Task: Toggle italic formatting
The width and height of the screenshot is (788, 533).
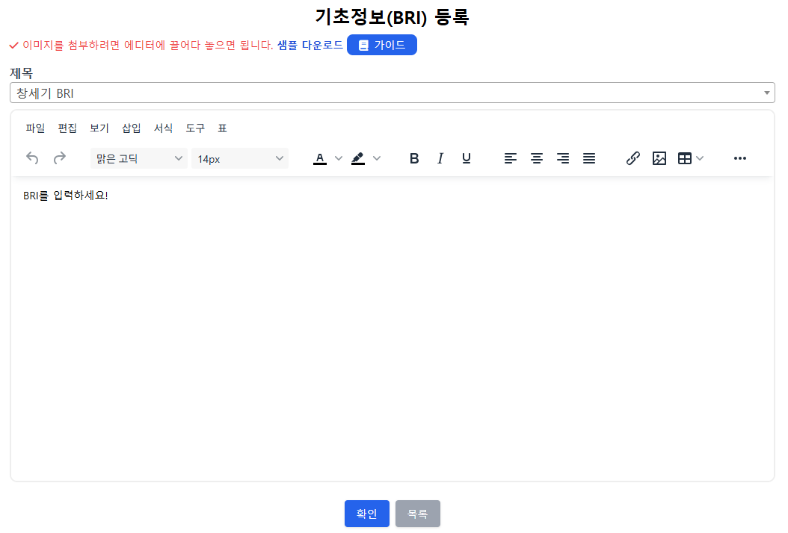Action: pyautogui.click(x=440, y=158)
